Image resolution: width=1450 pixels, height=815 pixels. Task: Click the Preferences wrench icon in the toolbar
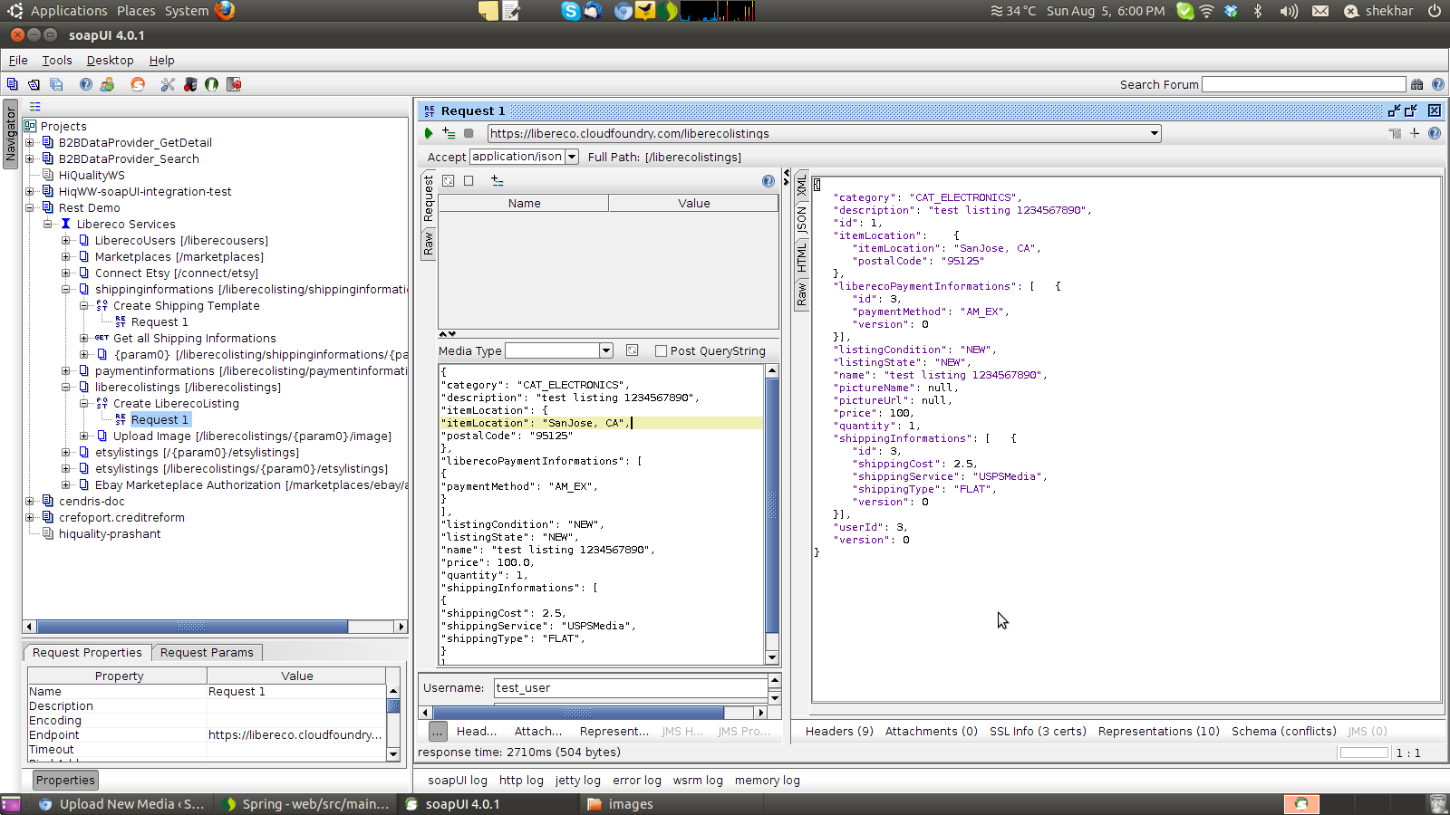[x=168, y=84]
